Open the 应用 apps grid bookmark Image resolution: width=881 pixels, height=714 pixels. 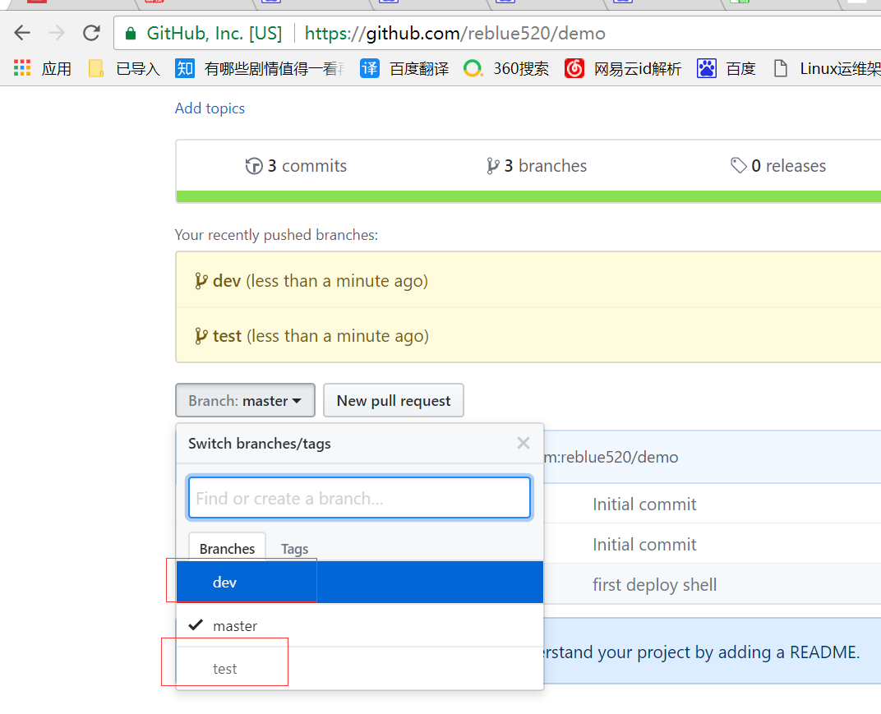point(43,68)
